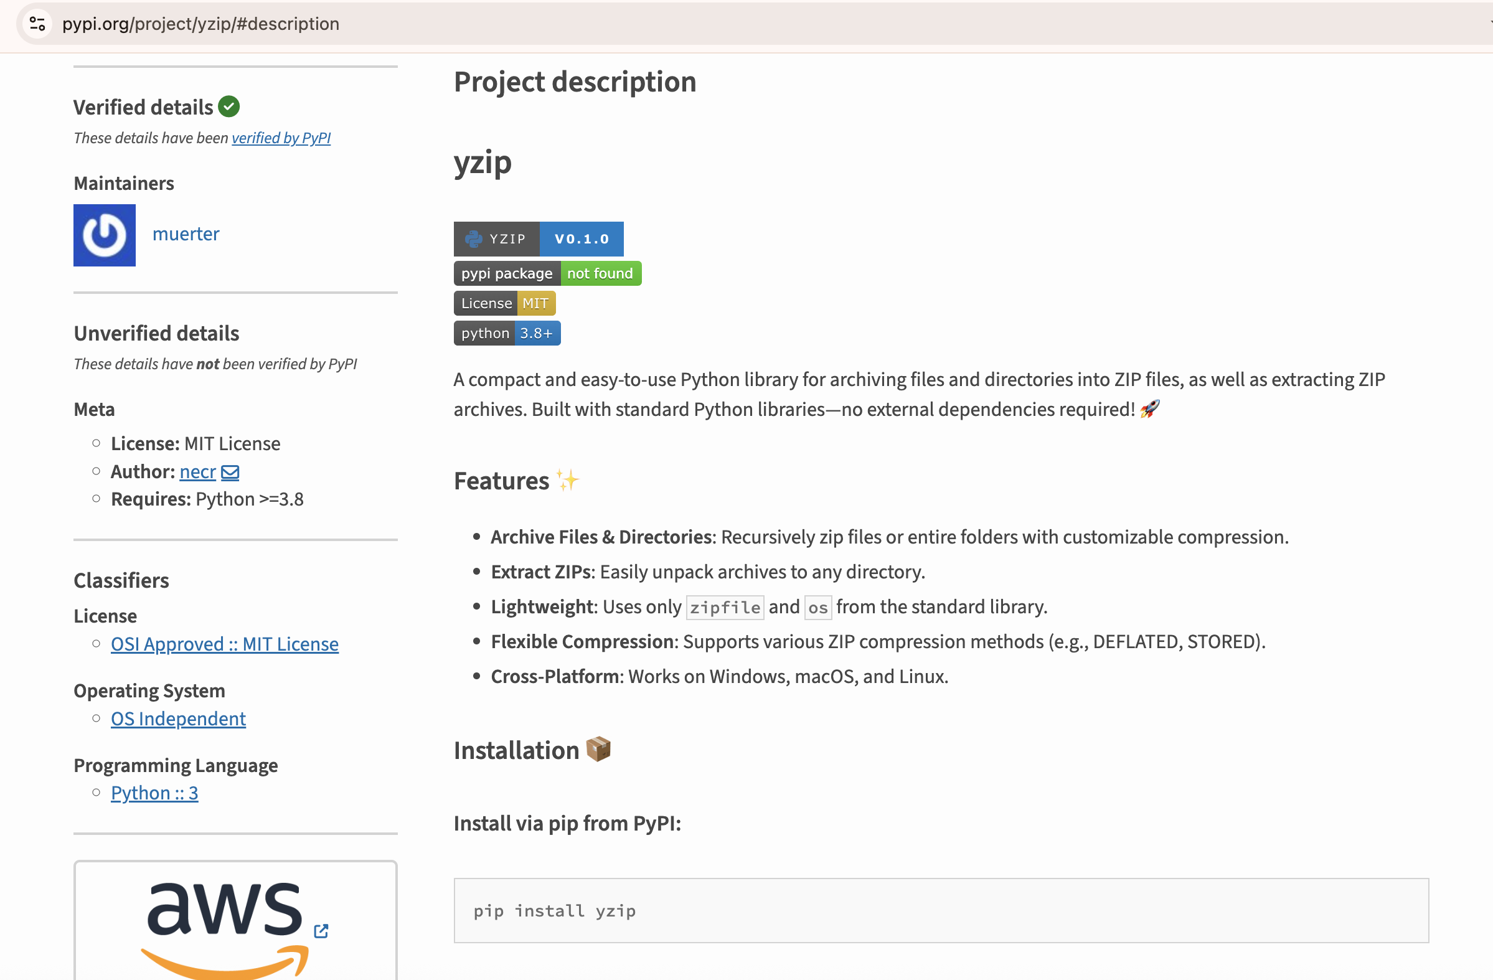Open the verified by PyPI link
Image resolution: width=1493 pixels, height=980 pixels.
281,138
